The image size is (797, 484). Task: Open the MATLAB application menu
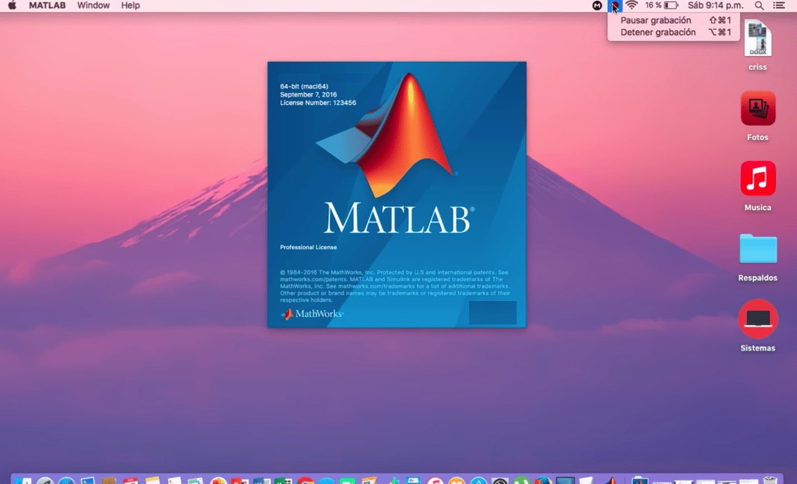[47, 5]
